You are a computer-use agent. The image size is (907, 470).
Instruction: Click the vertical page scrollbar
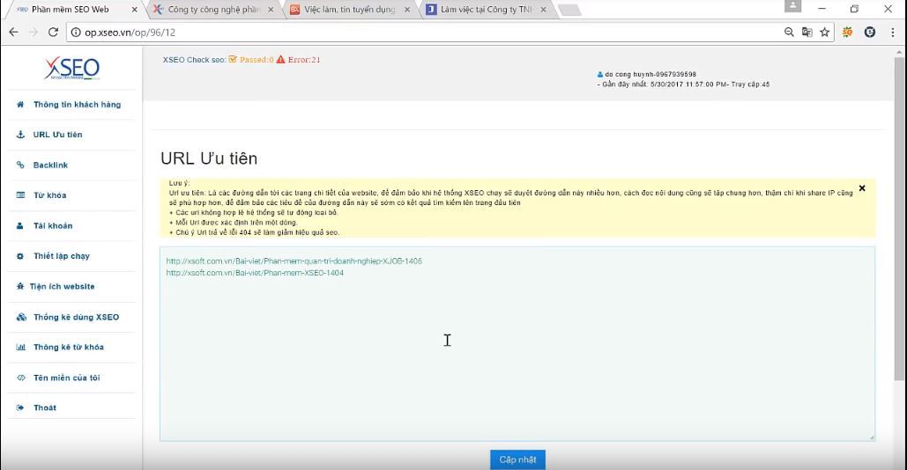tap(898, 219)
